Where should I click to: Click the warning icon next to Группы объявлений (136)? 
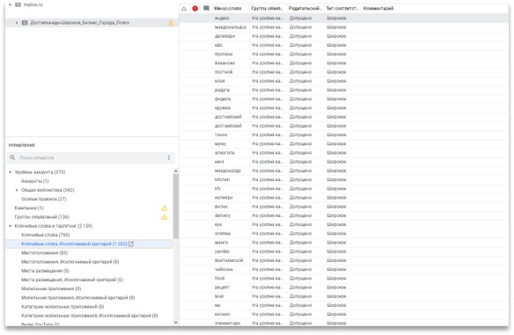pos(165,217)
